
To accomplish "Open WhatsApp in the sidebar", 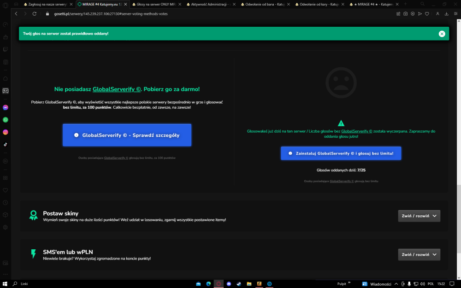I will [x=5, y=120].
